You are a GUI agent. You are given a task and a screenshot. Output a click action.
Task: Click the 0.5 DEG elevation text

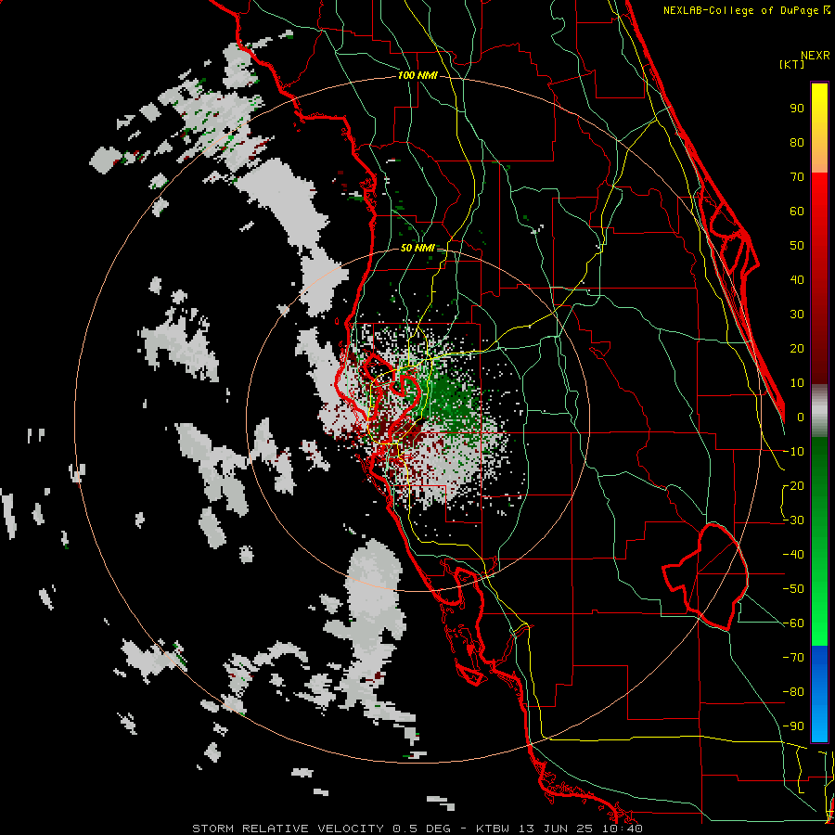(x=421, y=829)
